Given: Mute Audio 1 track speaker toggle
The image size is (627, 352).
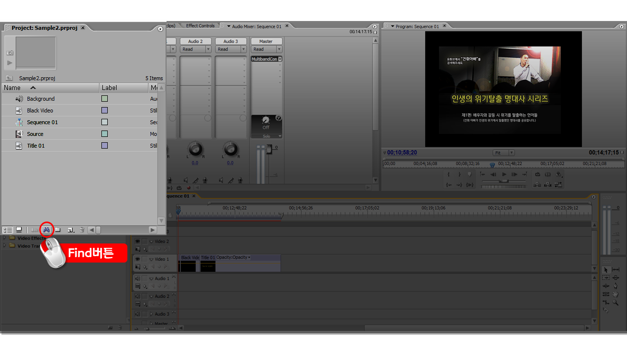Looking at the screenshot, I should tap(137, 278).
